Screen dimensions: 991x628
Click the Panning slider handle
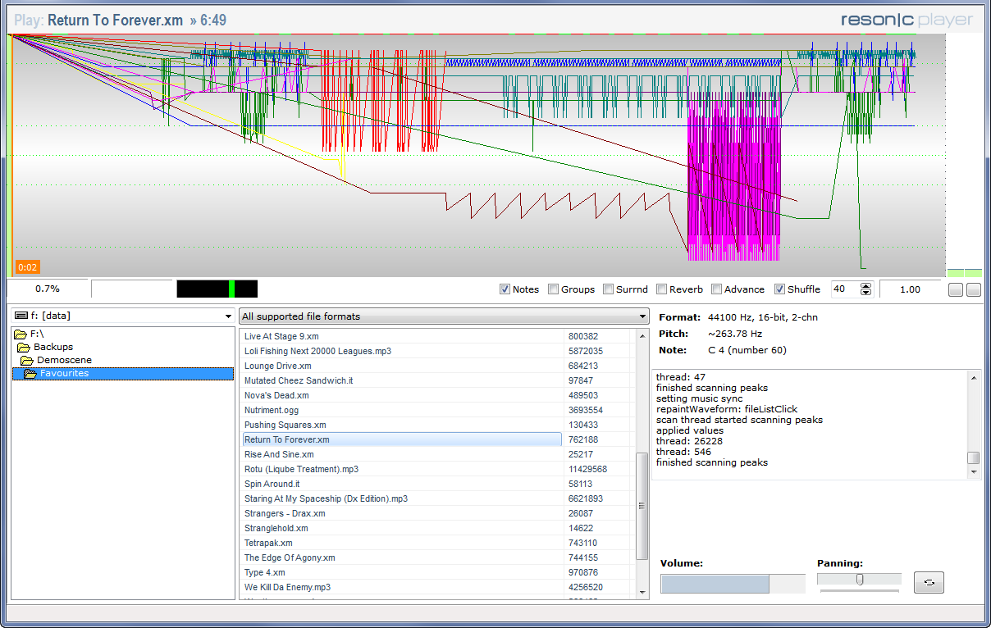(860, 580)
